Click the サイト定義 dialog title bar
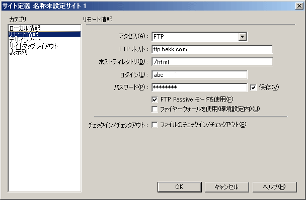Viewport: 306px width, 200px height. tap(148, 6)
